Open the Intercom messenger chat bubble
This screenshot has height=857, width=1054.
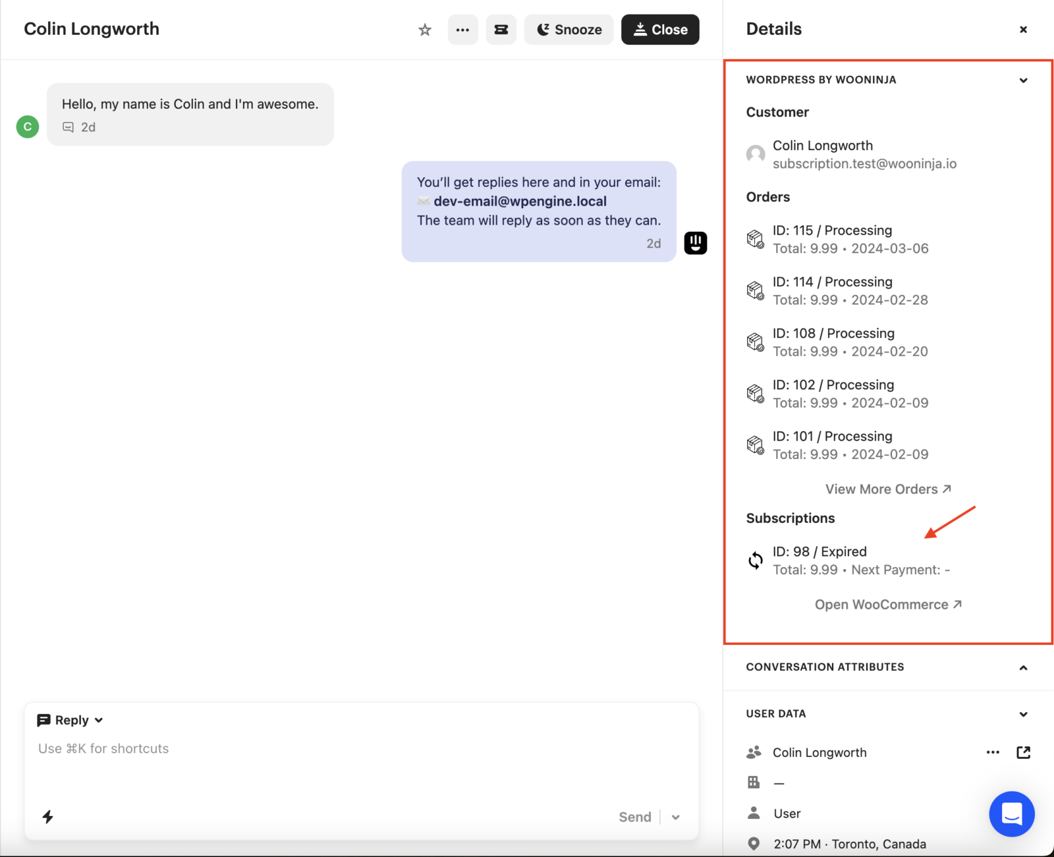(1011, 814)
